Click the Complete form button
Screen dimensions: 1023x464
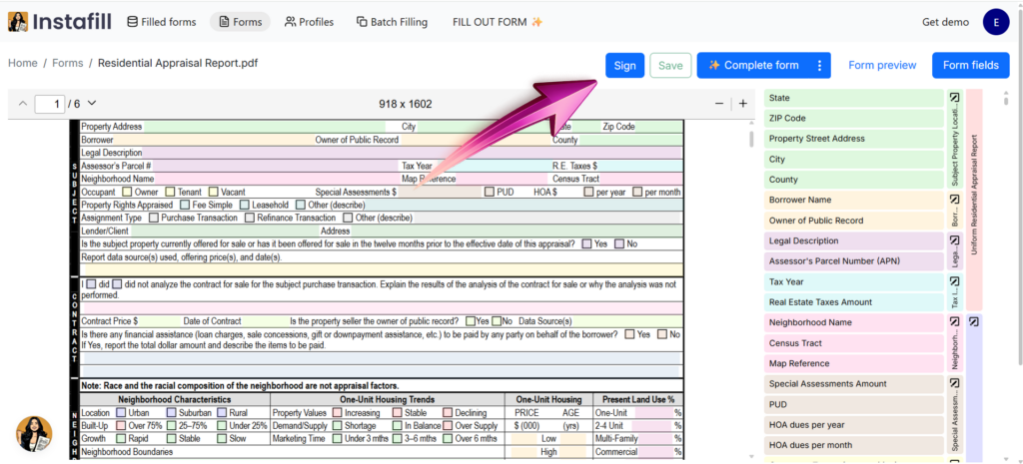753,65
